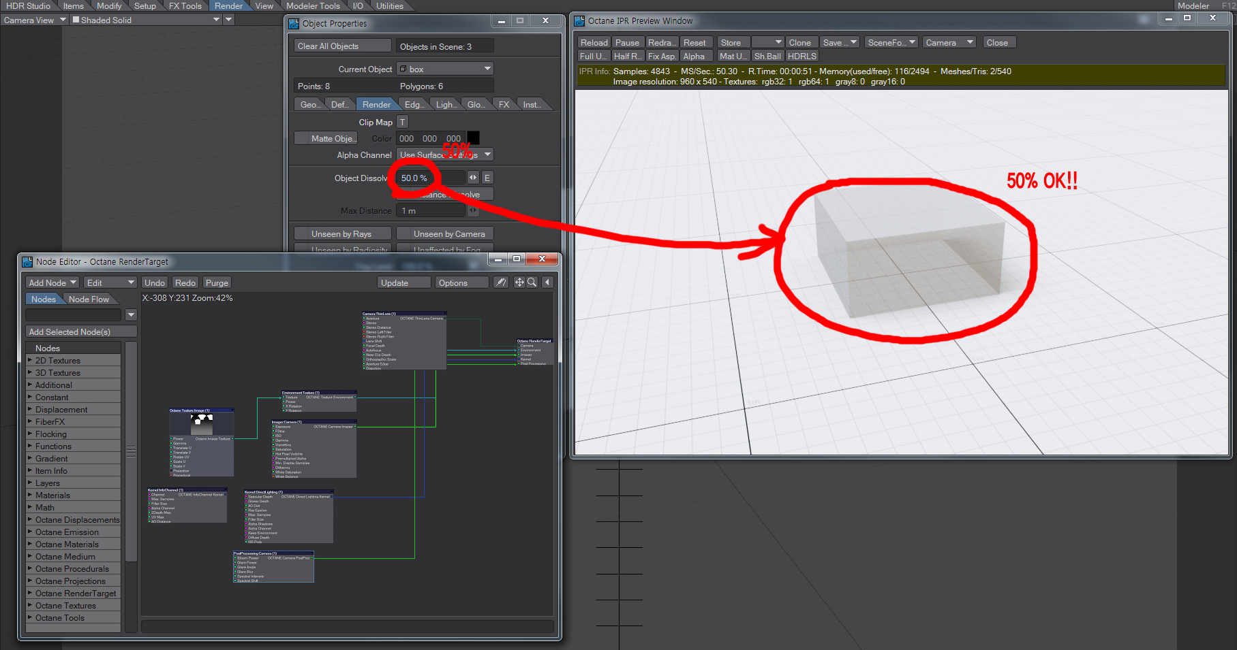Toggle the Distance Dissolve option
This screenshot has width=1237, height=650.
[x=444, y=194]
